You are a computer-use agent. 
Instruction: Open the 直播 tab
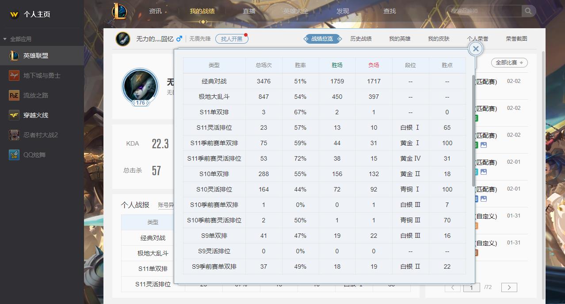[x=249, y=11]
